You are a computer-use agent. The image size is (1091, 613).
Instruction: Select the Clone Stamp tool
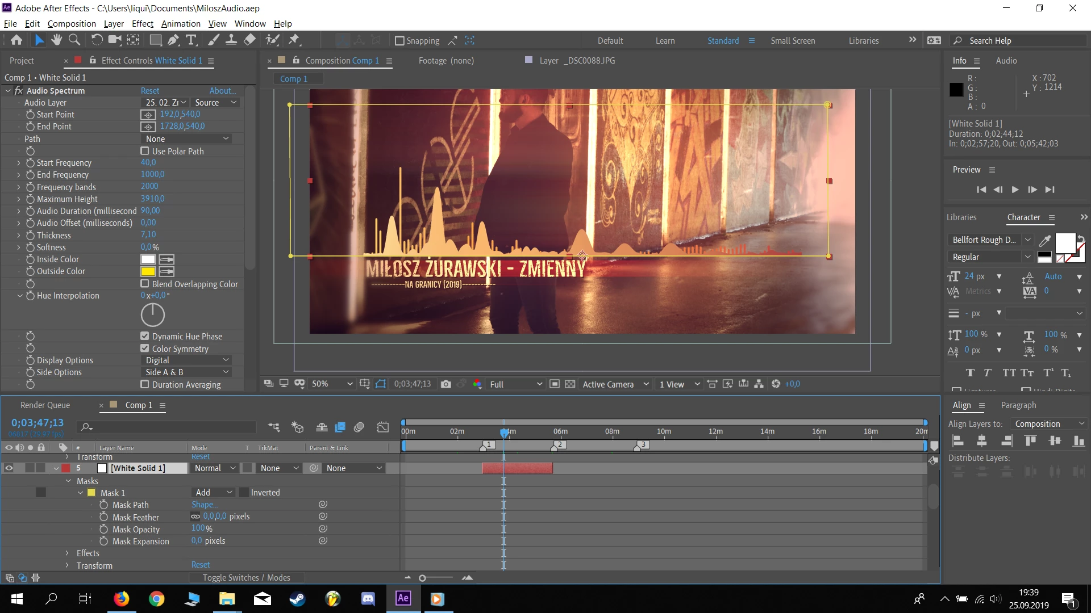click(x=231, y=40)
